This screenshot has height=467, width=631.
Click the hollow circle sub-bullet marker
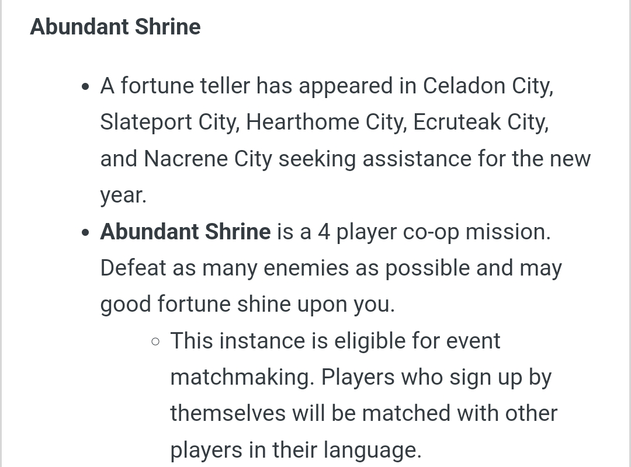[155, 342]
